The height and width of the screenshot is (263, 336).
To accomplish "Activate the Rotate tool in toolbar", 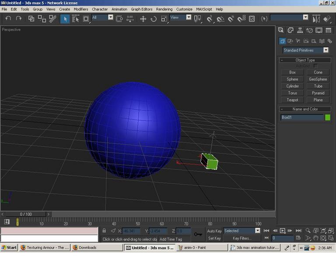I will click(154, 19).
